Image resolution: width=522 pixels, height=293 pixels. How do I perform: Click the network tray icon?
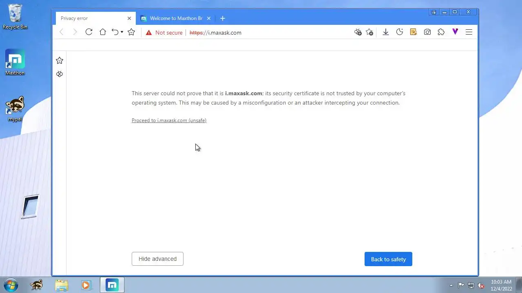(x=471, y=285)
